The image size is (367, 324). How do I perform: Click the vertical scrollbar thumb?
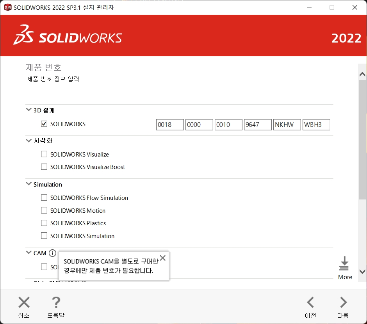[362, 140]
